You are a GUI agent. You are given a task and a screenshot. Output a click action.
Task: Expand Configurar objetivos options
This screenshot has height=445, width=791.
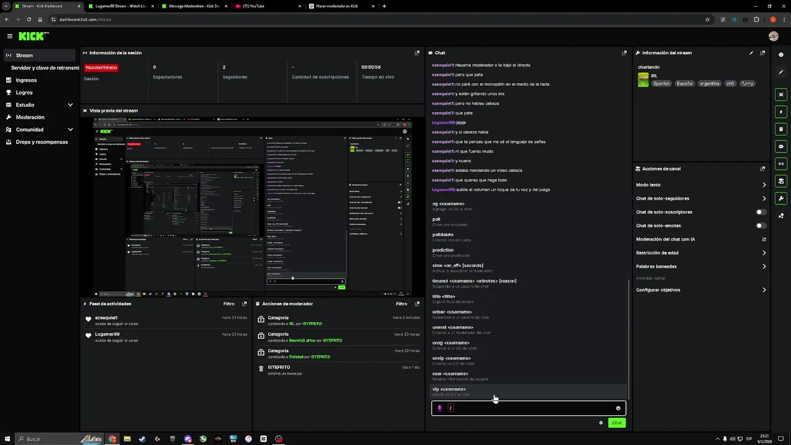(764, 290)
